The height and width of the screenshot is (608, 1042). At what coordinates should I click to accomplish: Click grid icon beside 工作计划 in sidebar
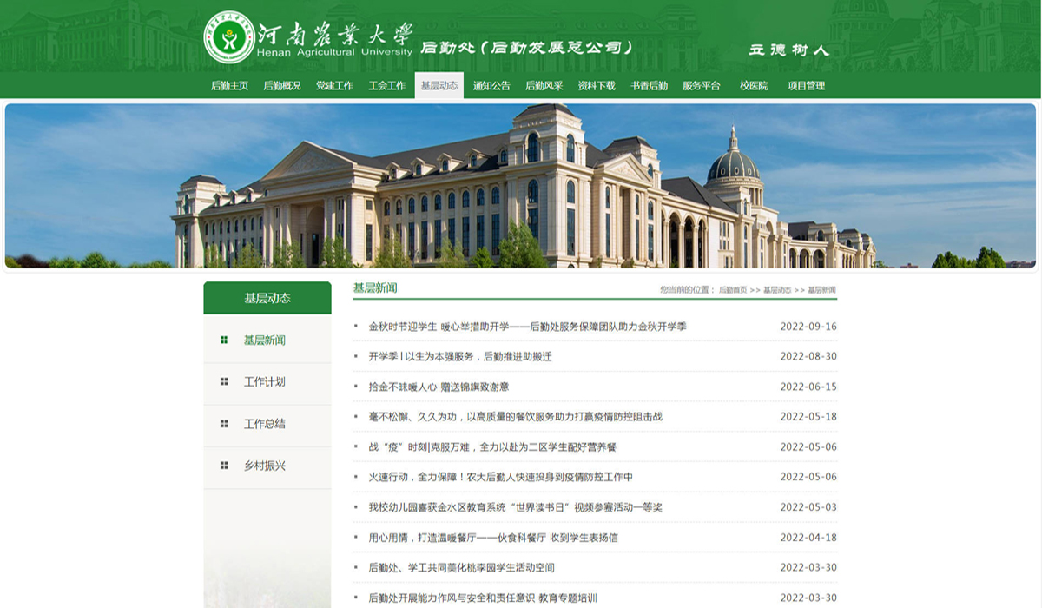(224, 381)
